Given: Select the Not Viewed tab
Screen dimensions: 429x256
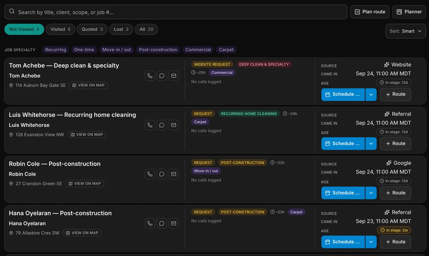Looking at the screenshot, I should coord(24,29).
